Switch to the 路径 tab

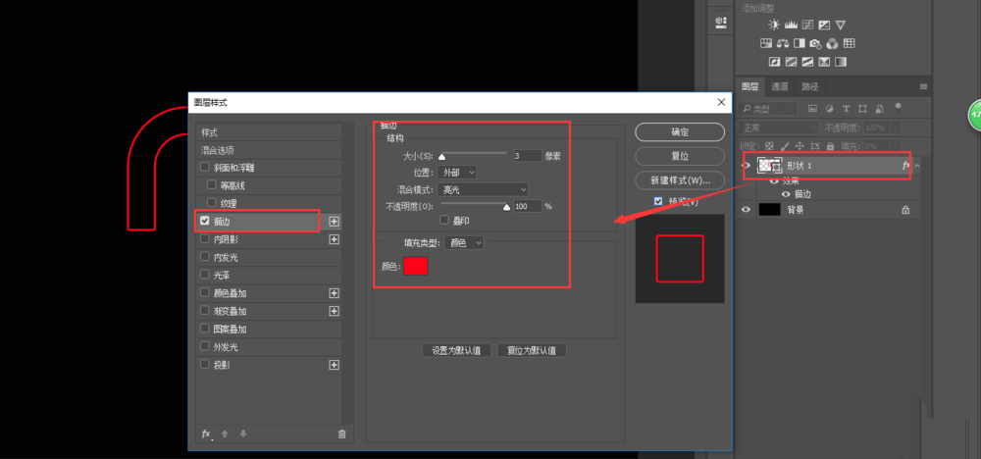[x=809, y=86]
